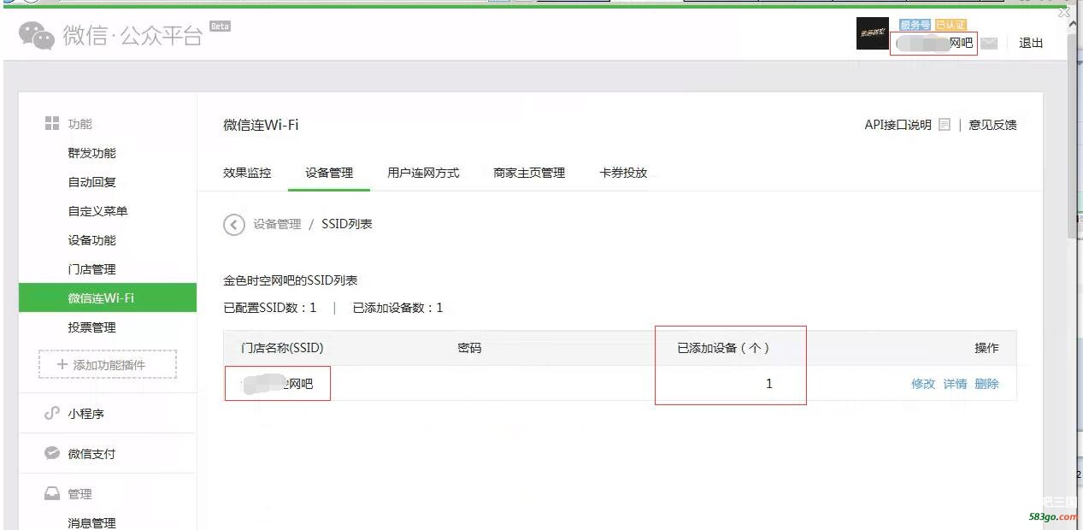Screen dimensions: 1083x530
Task: Open 详情 for the SSID row
Action: tap(955, 384)
